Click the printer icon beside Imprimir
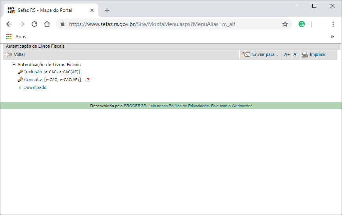Screen dimensions: 342x215 [305, 55]
